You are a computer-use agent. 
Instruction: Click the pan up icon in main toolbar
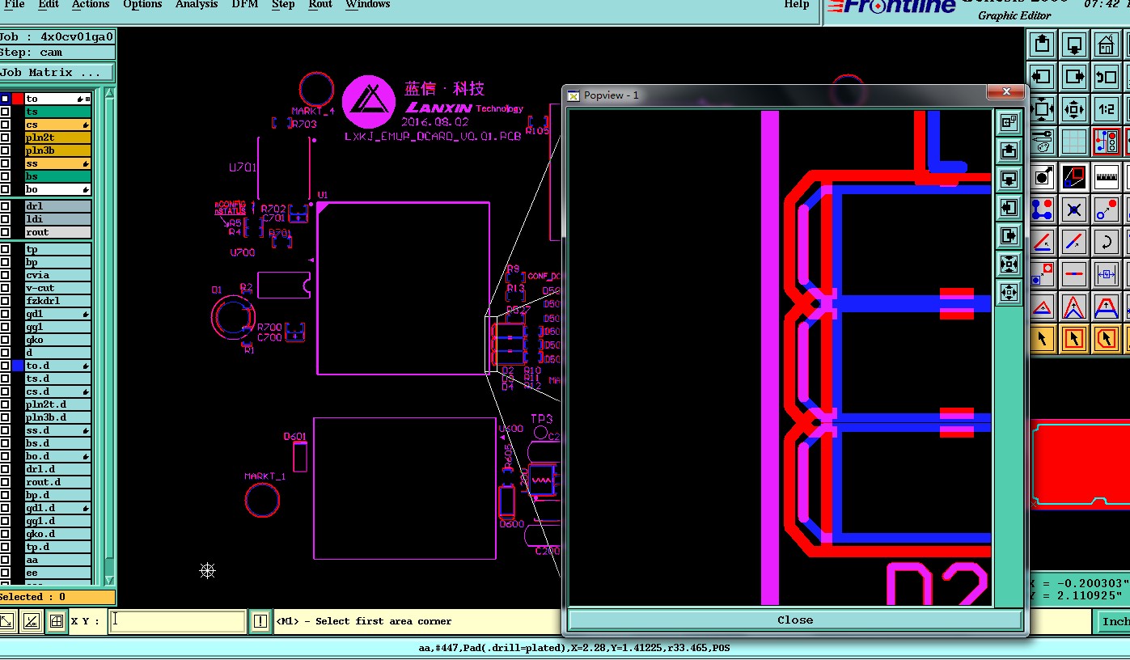point(1043,44)
